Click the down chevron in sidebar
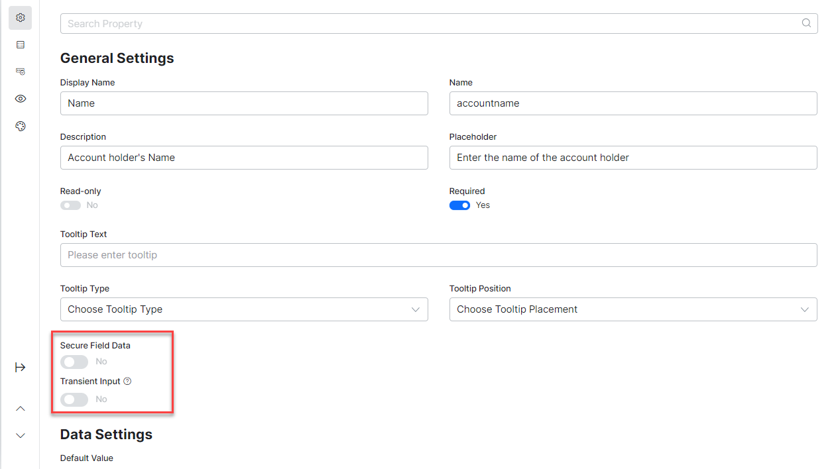Screen dimensions: 838x469 [20, 435]
